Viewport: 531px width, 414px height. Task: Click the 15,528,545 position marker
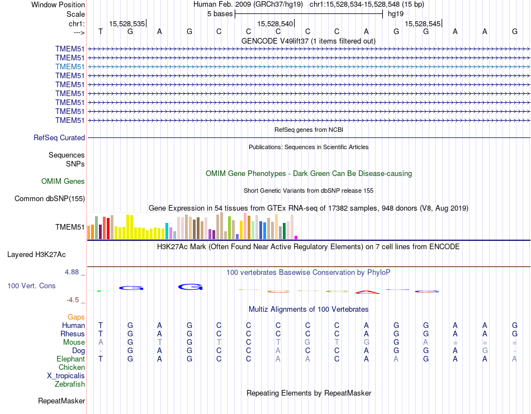coord(423,23)
